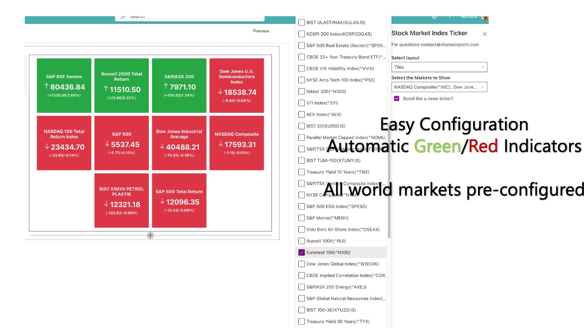The width and height of the screenshot is (584, 328).
Task: Tick Dow Jones Global Index(^W1DOW)
Action: (x=302, y=264)
